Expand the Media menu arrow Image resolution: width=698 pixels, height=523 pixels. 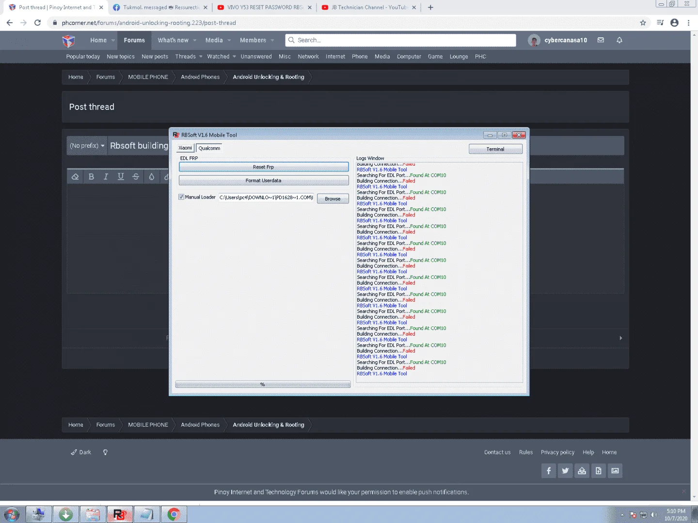coord(229,41)
